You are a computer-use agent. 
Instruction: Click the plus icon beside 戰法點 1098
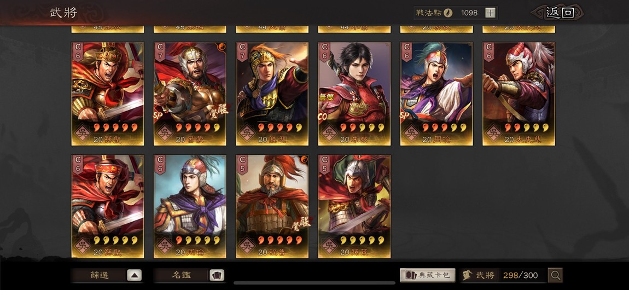click(490, 13)
